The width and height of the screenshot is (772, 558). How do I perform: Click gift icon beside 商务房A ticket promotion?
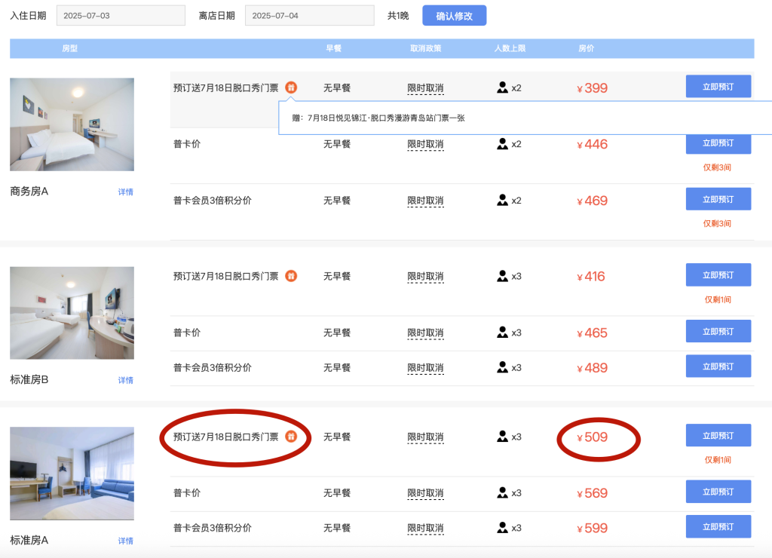point(291,87)
